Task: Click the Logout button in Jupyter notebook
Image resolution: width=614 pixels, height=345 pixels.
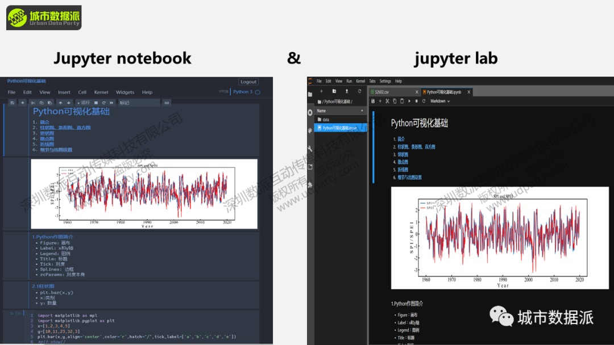Action: click(x=248, y=82)
